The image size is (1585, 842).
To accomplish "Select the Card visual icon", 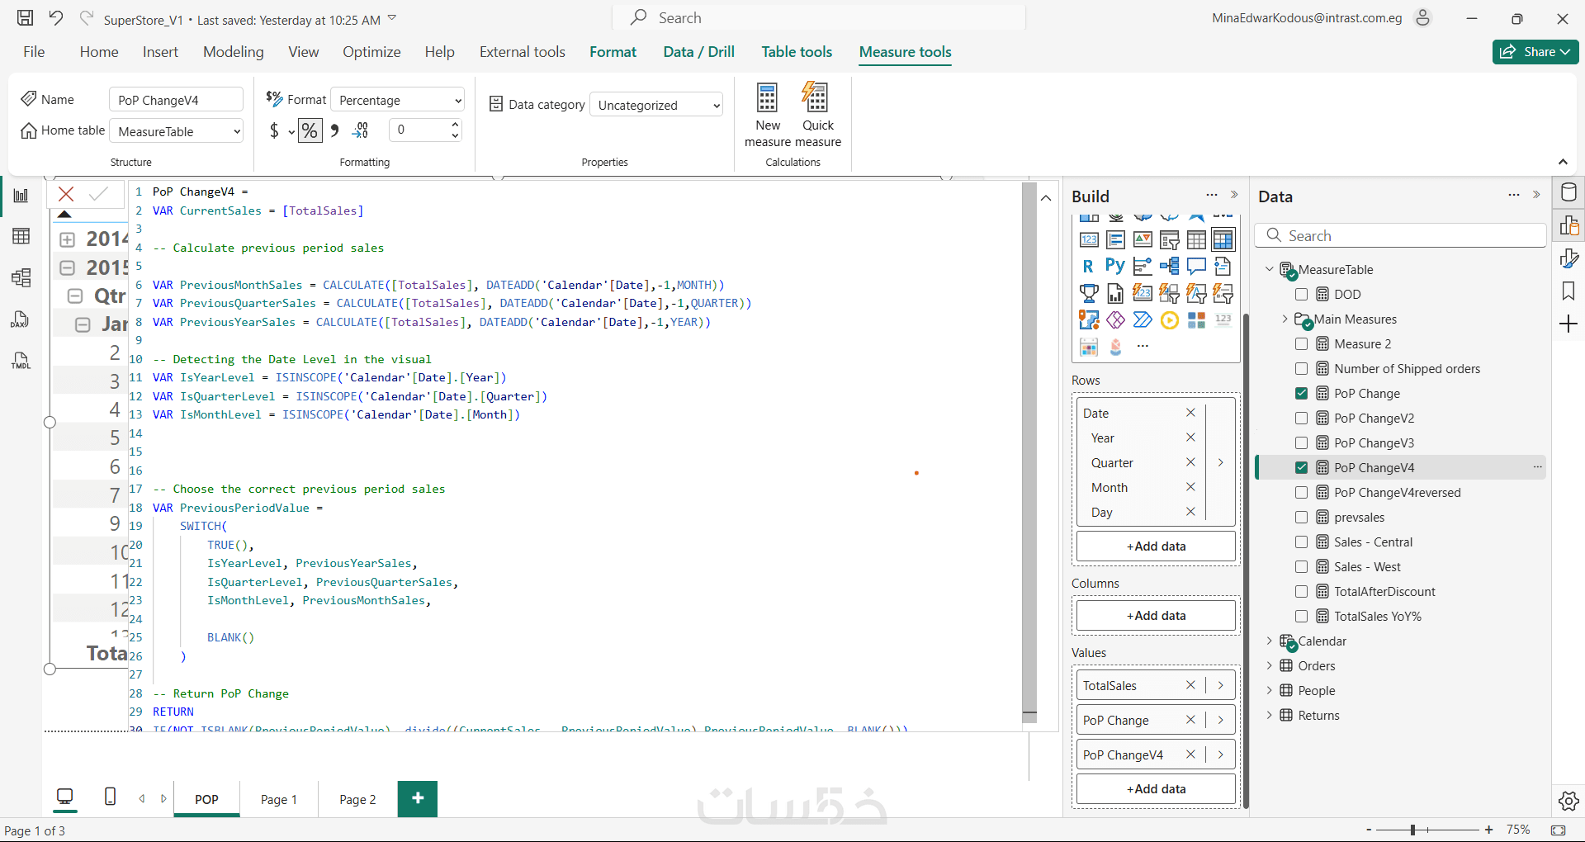I will click(x=1089, y=239).
